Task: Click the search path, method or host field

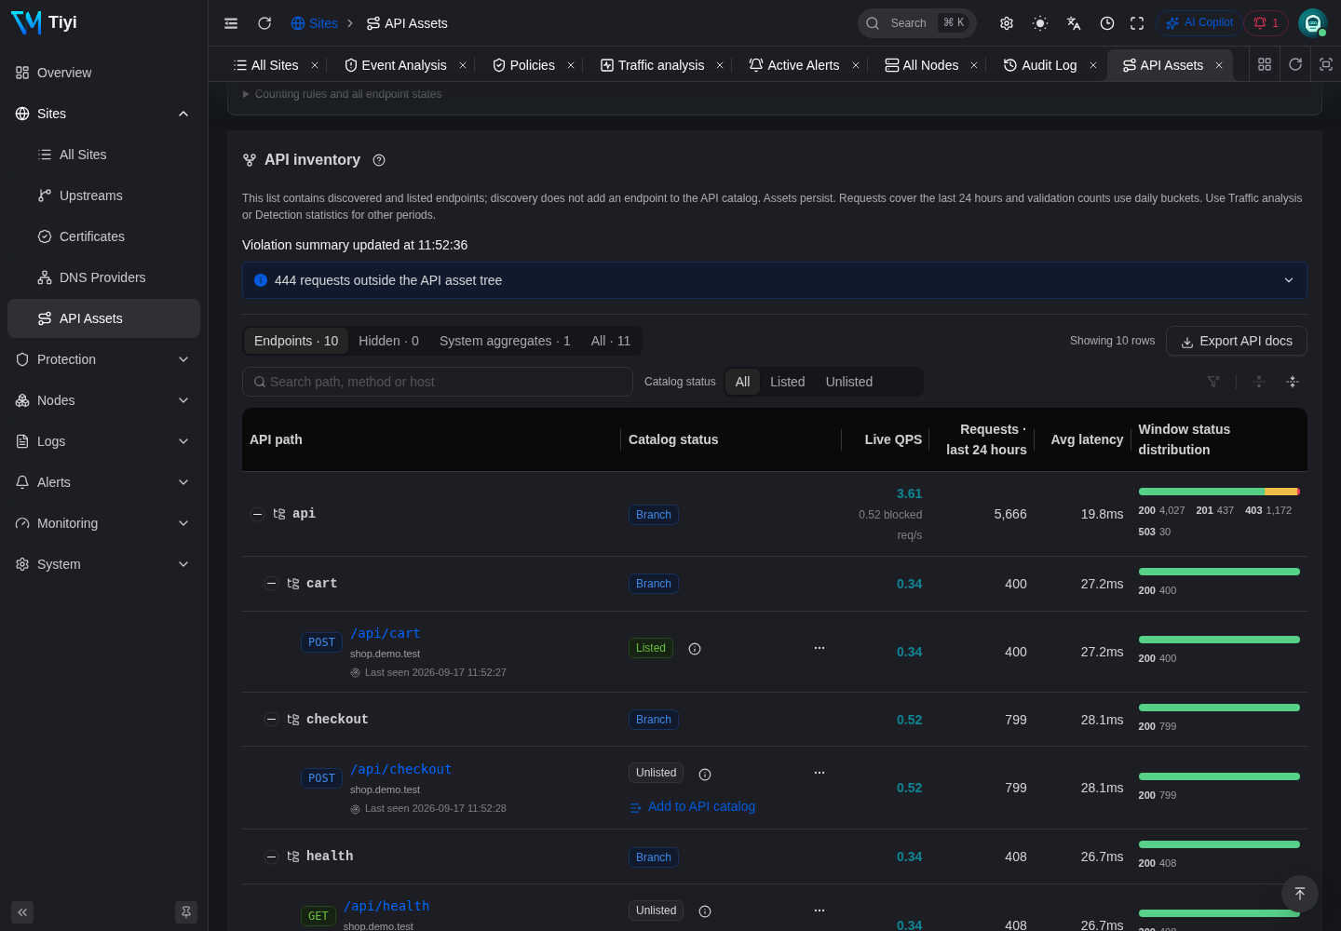Action: pyautogui.click(x=438, y=382)
